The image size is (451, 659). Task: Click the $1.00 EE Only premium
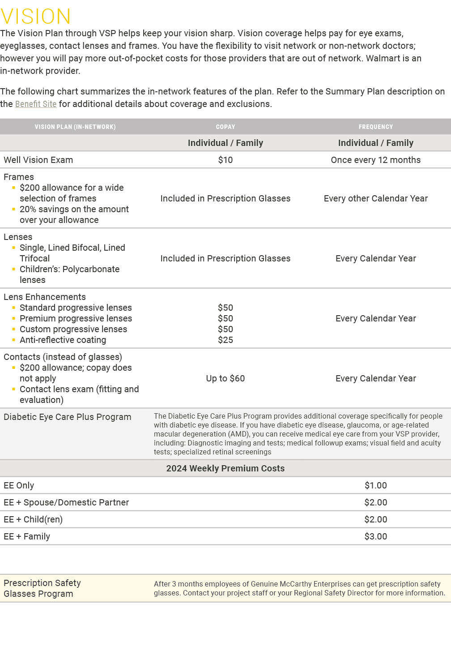376,485
